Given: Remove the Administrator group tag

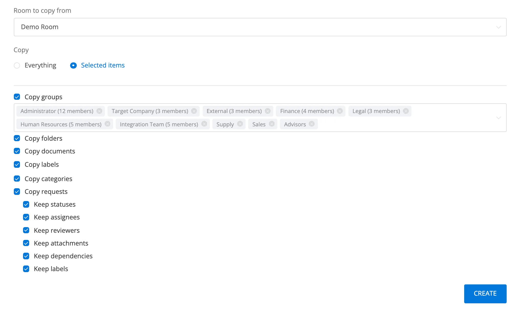Looking at the screenshot, I should 99,111.
